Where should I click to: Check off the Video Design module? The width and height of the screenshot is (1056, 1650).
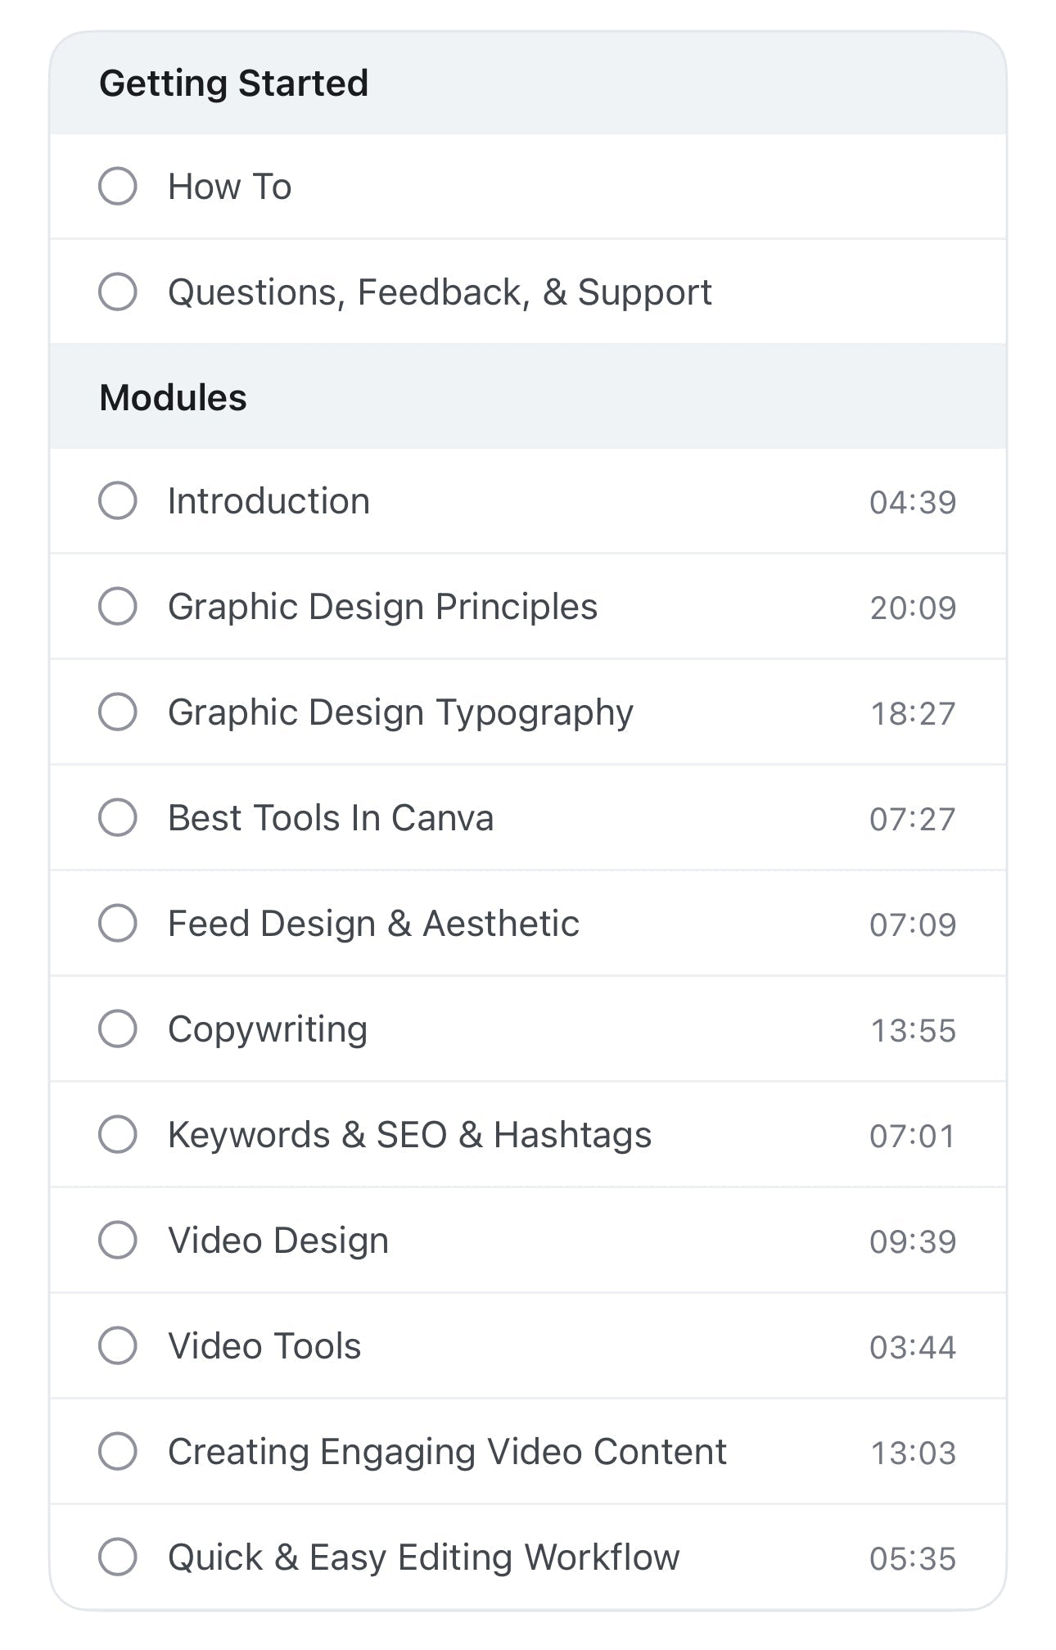(x=119, y=1240)
